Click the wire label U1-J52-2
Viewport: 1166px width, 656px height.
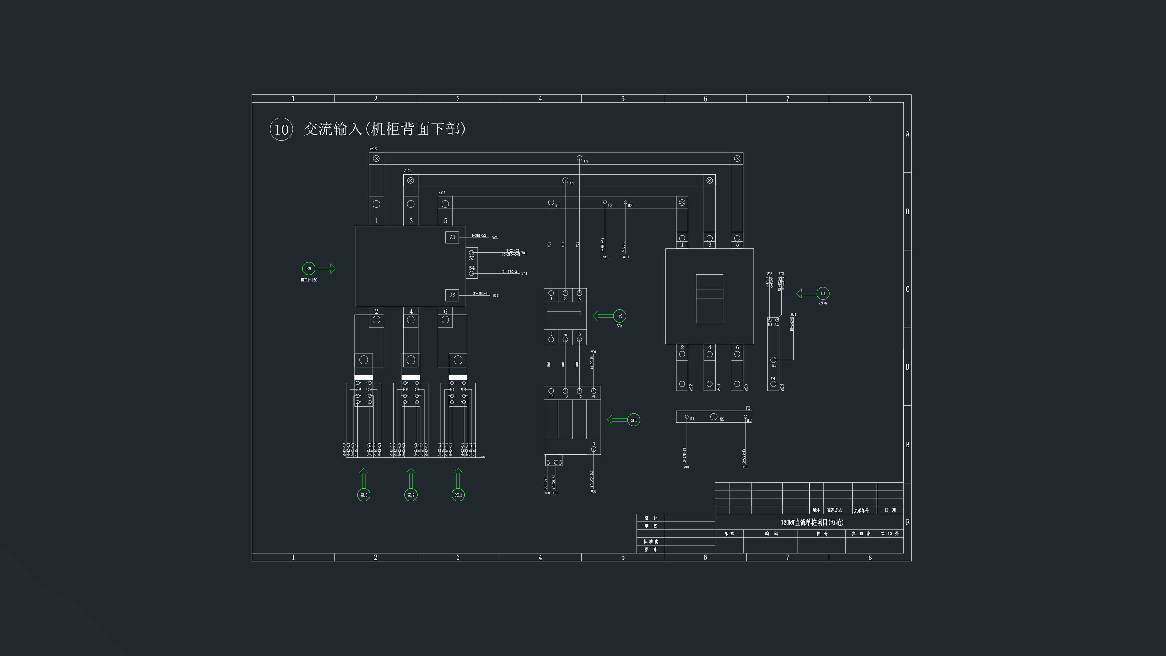click(480, 293)
